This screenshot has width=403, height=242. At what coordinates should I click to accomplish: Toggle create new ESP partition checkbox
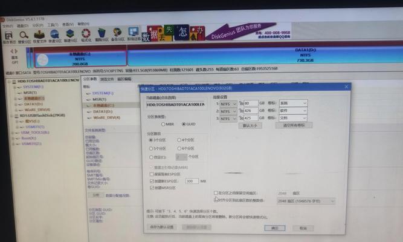152,181
